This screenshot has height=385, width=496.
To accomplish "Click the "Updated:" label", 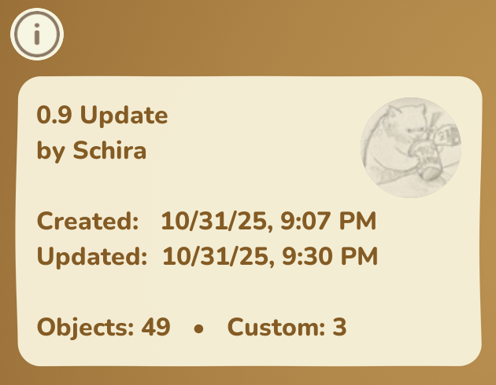I will tap(91, 256).
